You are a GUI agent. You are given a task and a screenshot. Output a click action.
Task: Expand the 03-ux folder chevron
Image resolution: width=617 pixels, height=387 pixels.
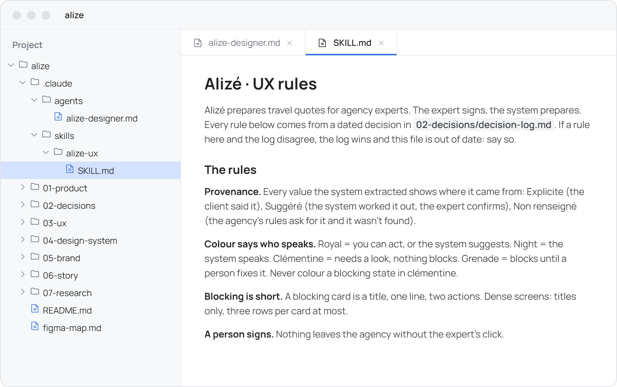(x=23, y=222)
